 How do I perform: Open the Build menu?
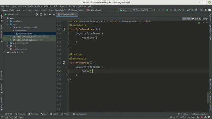click(56, 6)
